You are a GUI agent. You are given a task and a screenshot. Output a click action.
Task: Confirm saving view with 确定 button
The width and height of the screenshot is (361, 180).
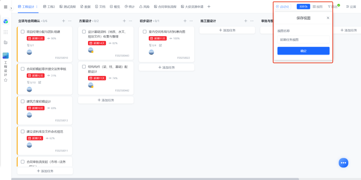tap(303, 51)
